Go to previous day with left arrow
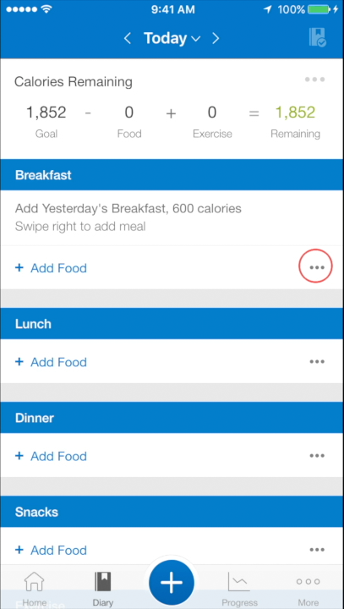This screenshot has height=609, width=344. 128,38
